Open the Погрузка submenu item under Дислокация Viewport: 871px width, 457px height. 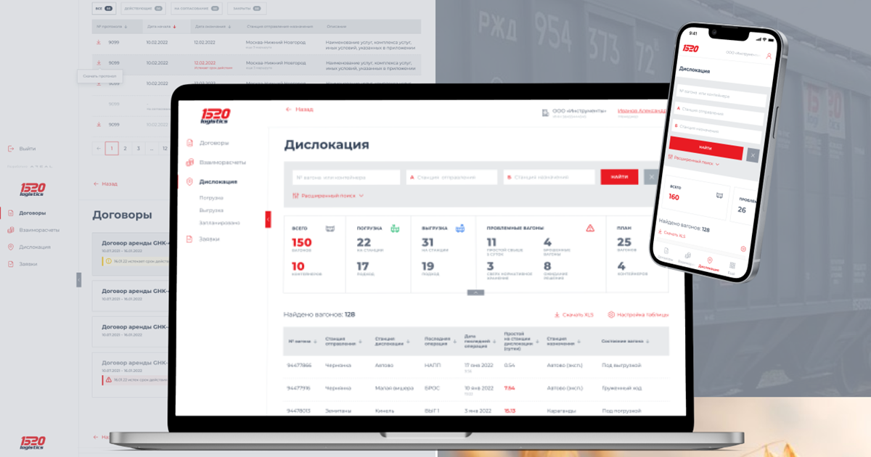[x=211, y=198]
